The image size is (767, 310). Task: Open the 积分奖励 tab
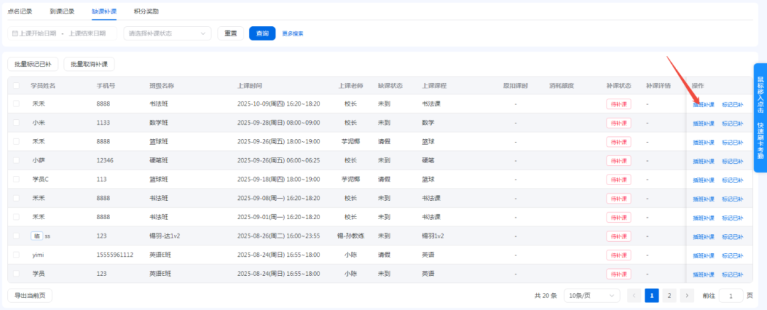click(146, 12)
